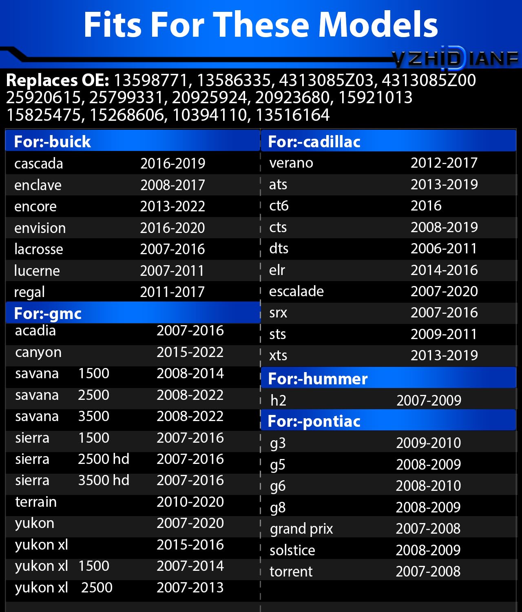
Task: Select the "verano" model name
Action: 291,163
